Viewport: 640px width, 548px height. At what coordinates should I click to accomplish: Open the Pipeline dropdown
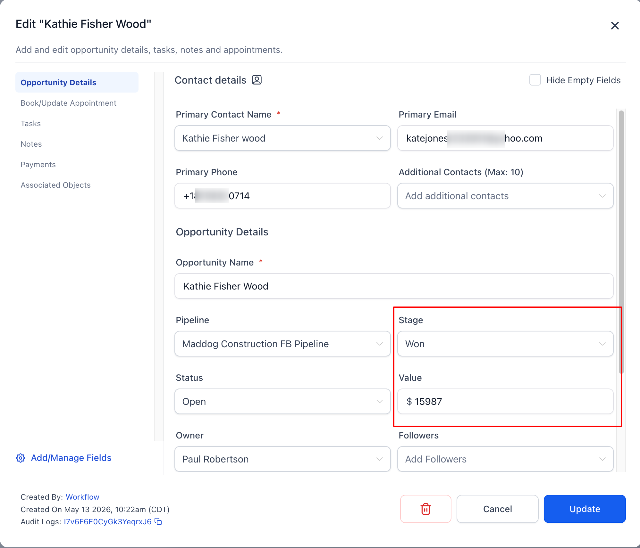pos(282,344)
